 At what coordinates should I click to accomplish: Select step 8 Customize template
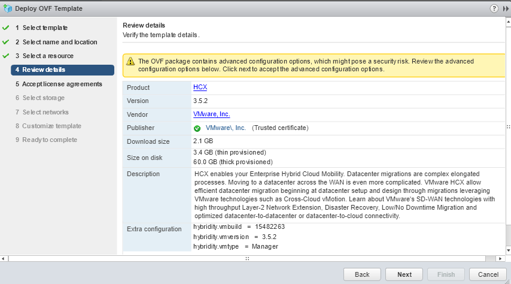(48, 126)
